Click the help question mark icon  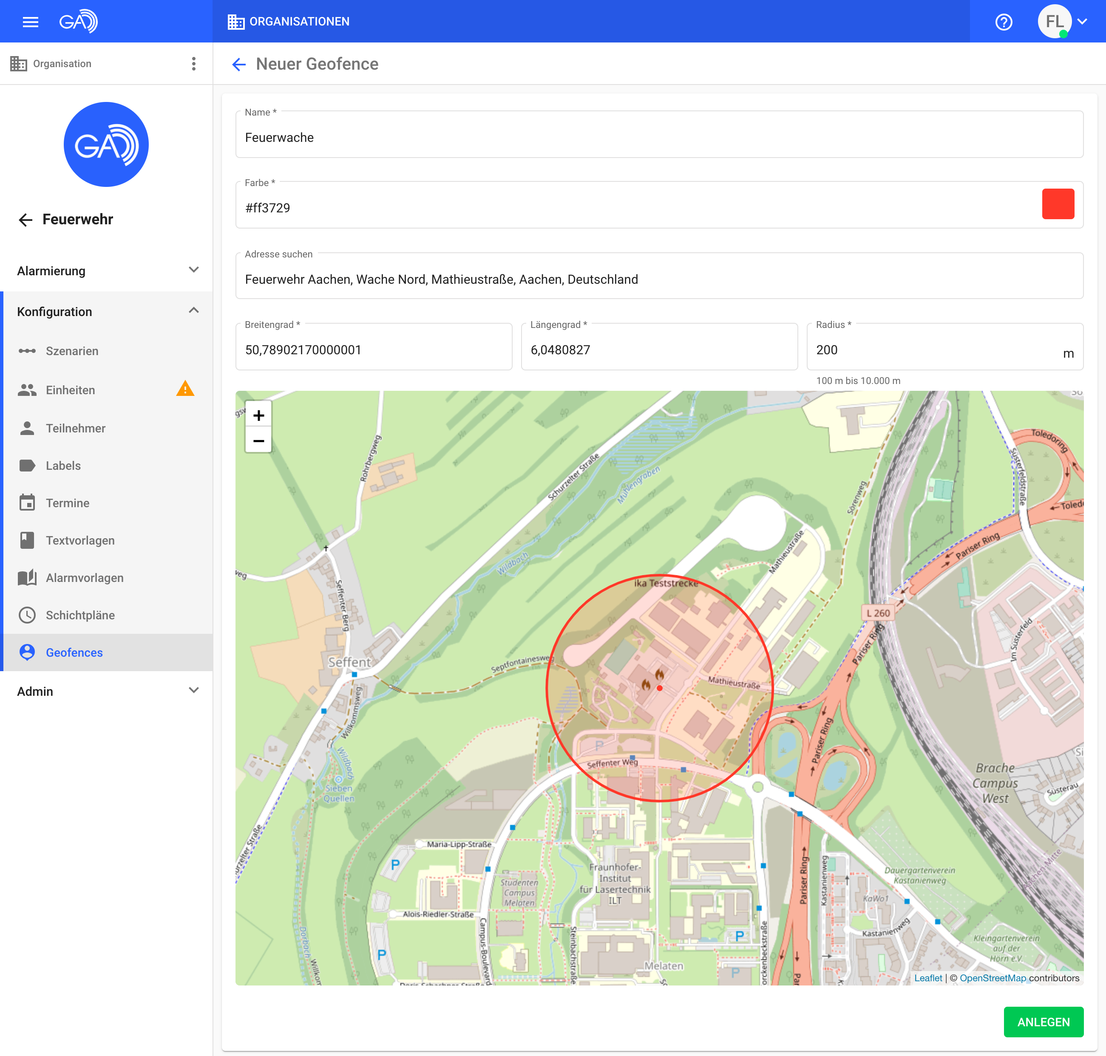(x=1004, y=22)
